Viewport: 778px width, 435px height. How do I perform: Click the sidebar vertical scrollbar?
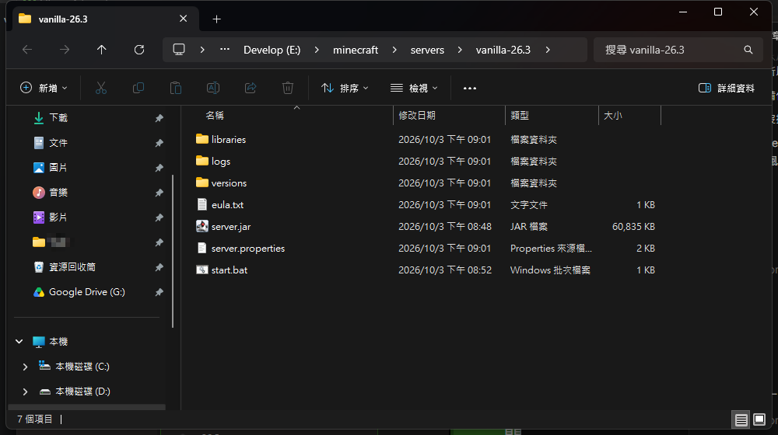point(173,251)
